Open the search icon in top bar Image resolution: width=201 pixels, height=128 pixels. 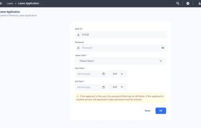click(178, 3)
